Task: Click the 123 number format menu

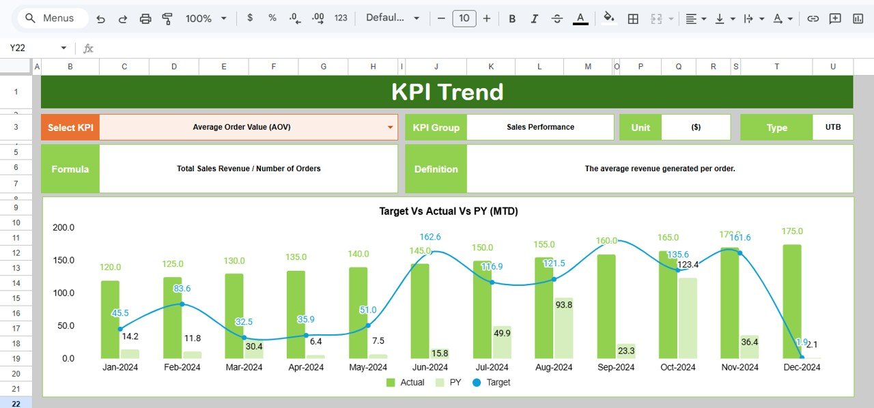Action: coord(340,18)
